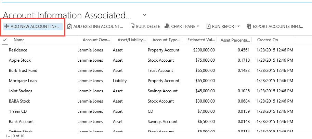This screenshot has height=139, width=312.
Task: Sort by Estimated Value column header
Action: 201,40
